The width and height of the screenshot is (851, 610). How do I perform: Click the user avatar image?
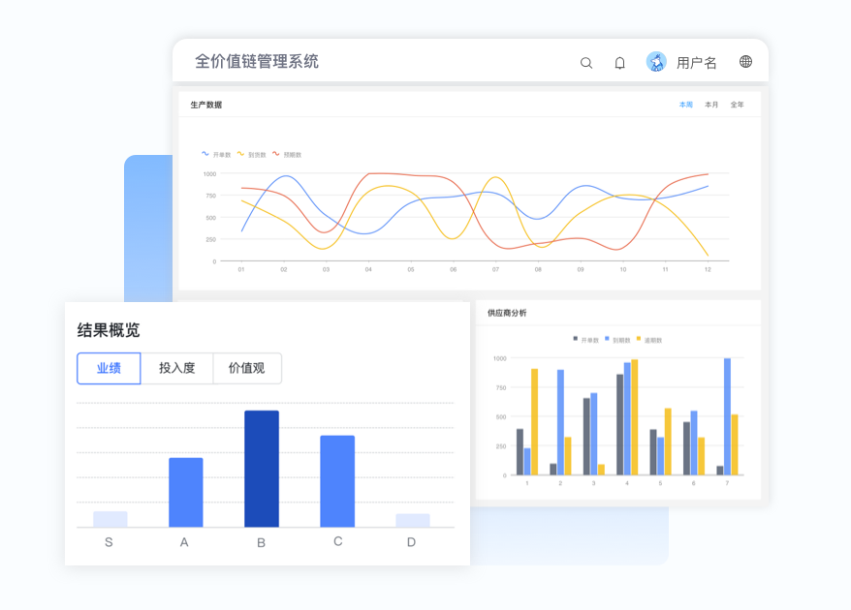[x=656, y=62]
